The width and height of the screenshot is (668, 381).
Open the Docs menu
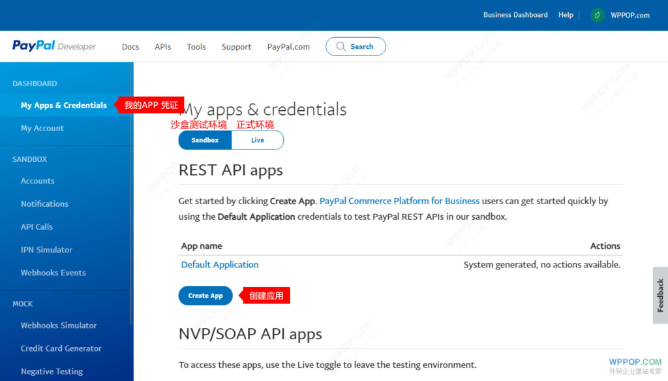pos(130,47)
